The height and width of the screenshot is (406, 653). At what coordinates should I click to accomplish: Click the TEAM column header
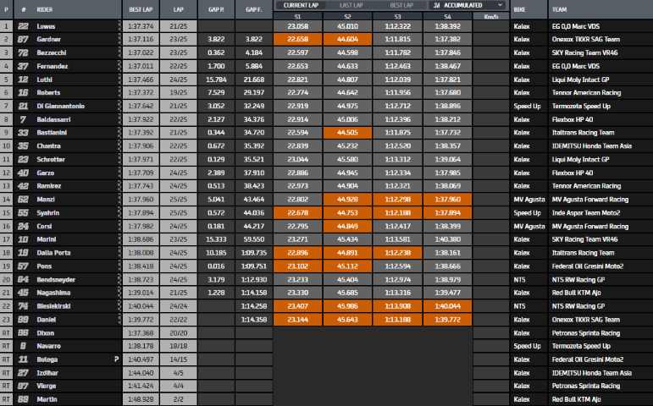[x=559, y=9]
